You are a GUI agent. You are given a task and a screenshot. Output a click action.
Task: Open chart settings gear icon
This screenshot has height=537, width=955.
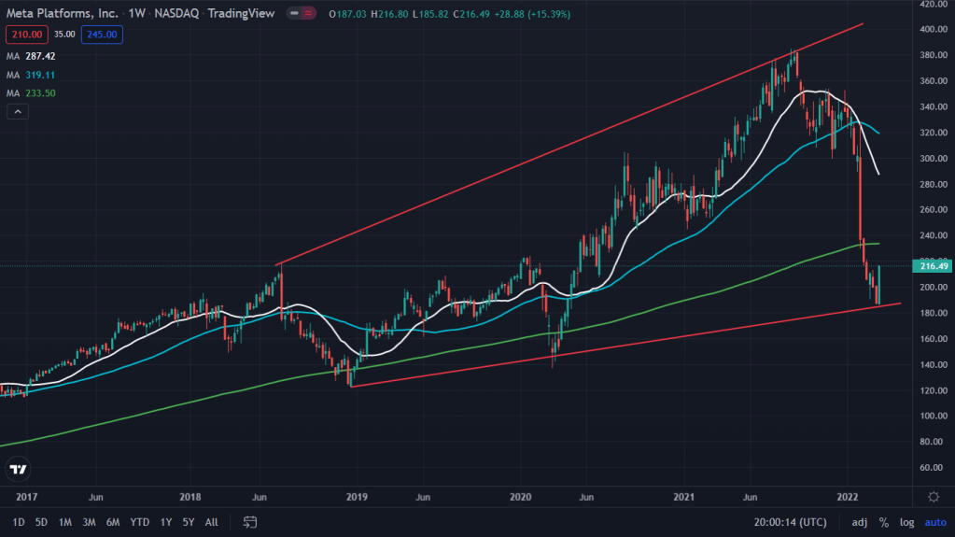(x=934, y=496)
